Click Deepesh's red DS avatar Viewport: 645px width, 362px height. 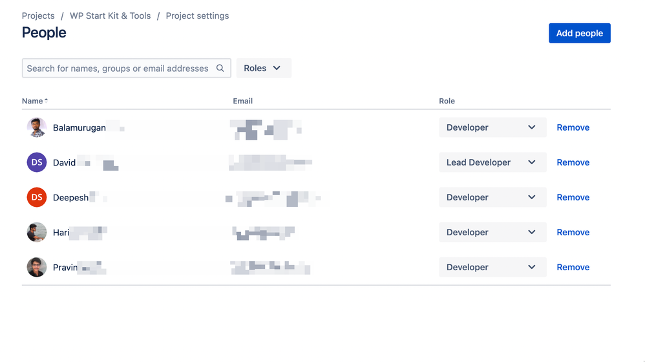click(37, 197)
